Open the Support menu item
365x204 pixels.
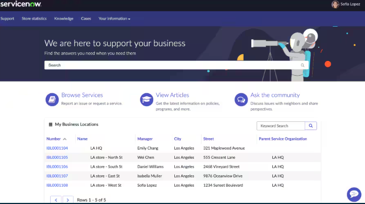pos(7,18)
